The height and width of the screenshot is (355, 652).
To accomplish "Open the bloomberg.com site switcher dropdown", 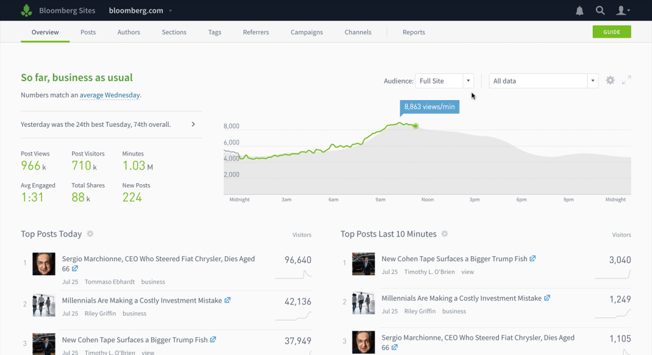I will tap(141, 11).
